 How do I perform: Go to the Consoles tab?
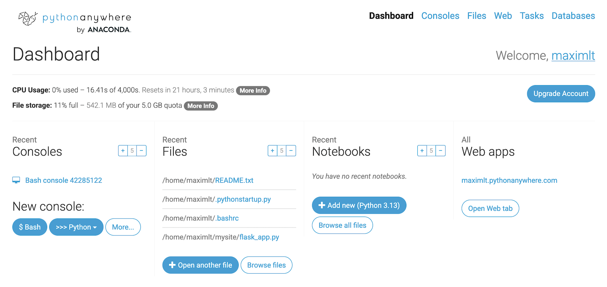tap(440, 16)
